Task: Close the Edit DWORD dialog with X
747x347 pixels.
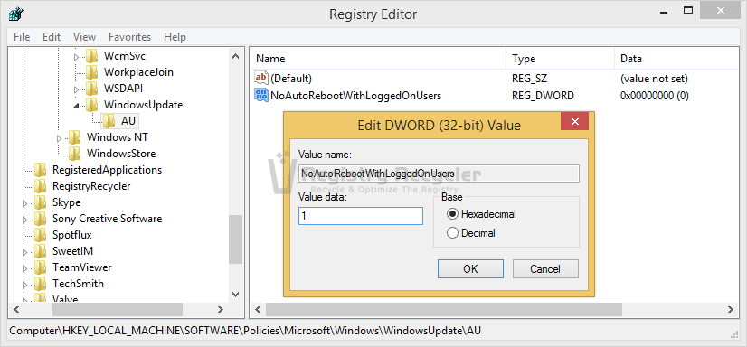Action: point(574,121)
